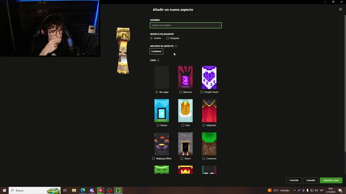Select the Sin capa option
The width and height of the screenshot is (346, 194).
pos(157,92)
